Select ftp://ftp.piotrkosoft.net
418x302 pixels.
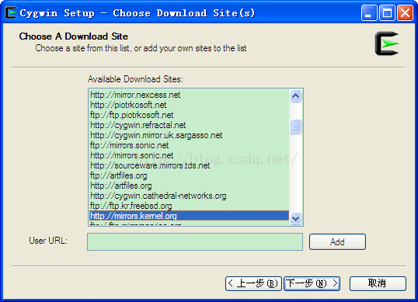click(x=190, y=115)
